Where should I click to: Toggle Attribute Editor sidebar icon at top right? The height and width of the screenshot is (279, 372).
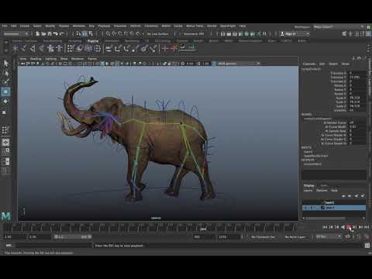[356, 33]
